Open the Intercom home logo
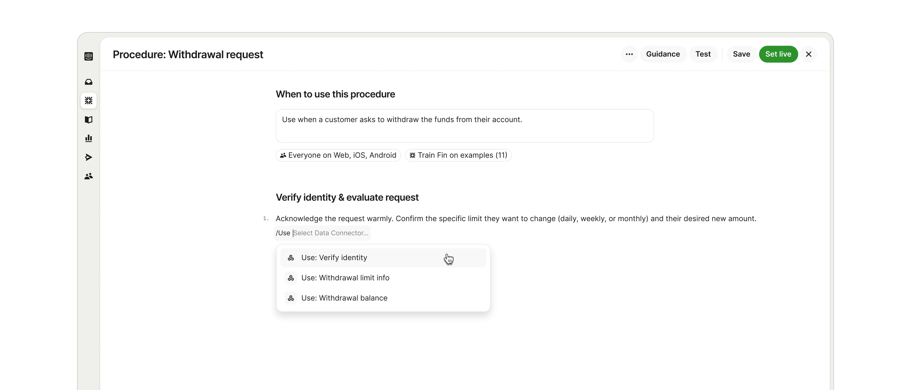 [88, 56]
